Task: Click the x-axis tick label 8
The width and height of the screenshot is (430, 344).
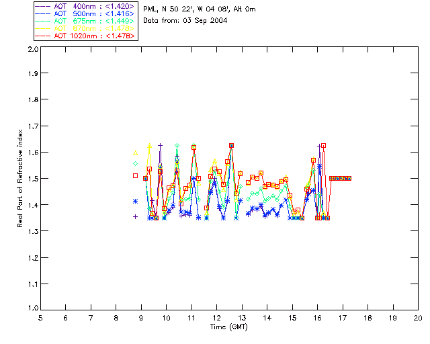Action: coord(116,318)
